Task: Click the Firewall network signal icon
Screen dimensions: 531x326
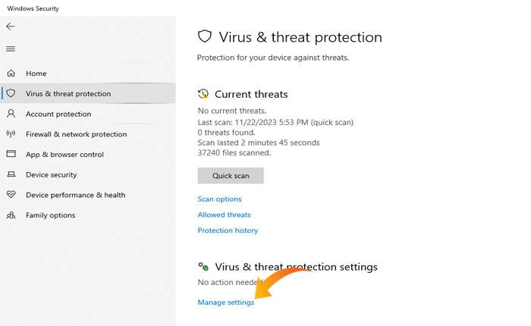Action: pyautogui.click(x=11, y=134)
